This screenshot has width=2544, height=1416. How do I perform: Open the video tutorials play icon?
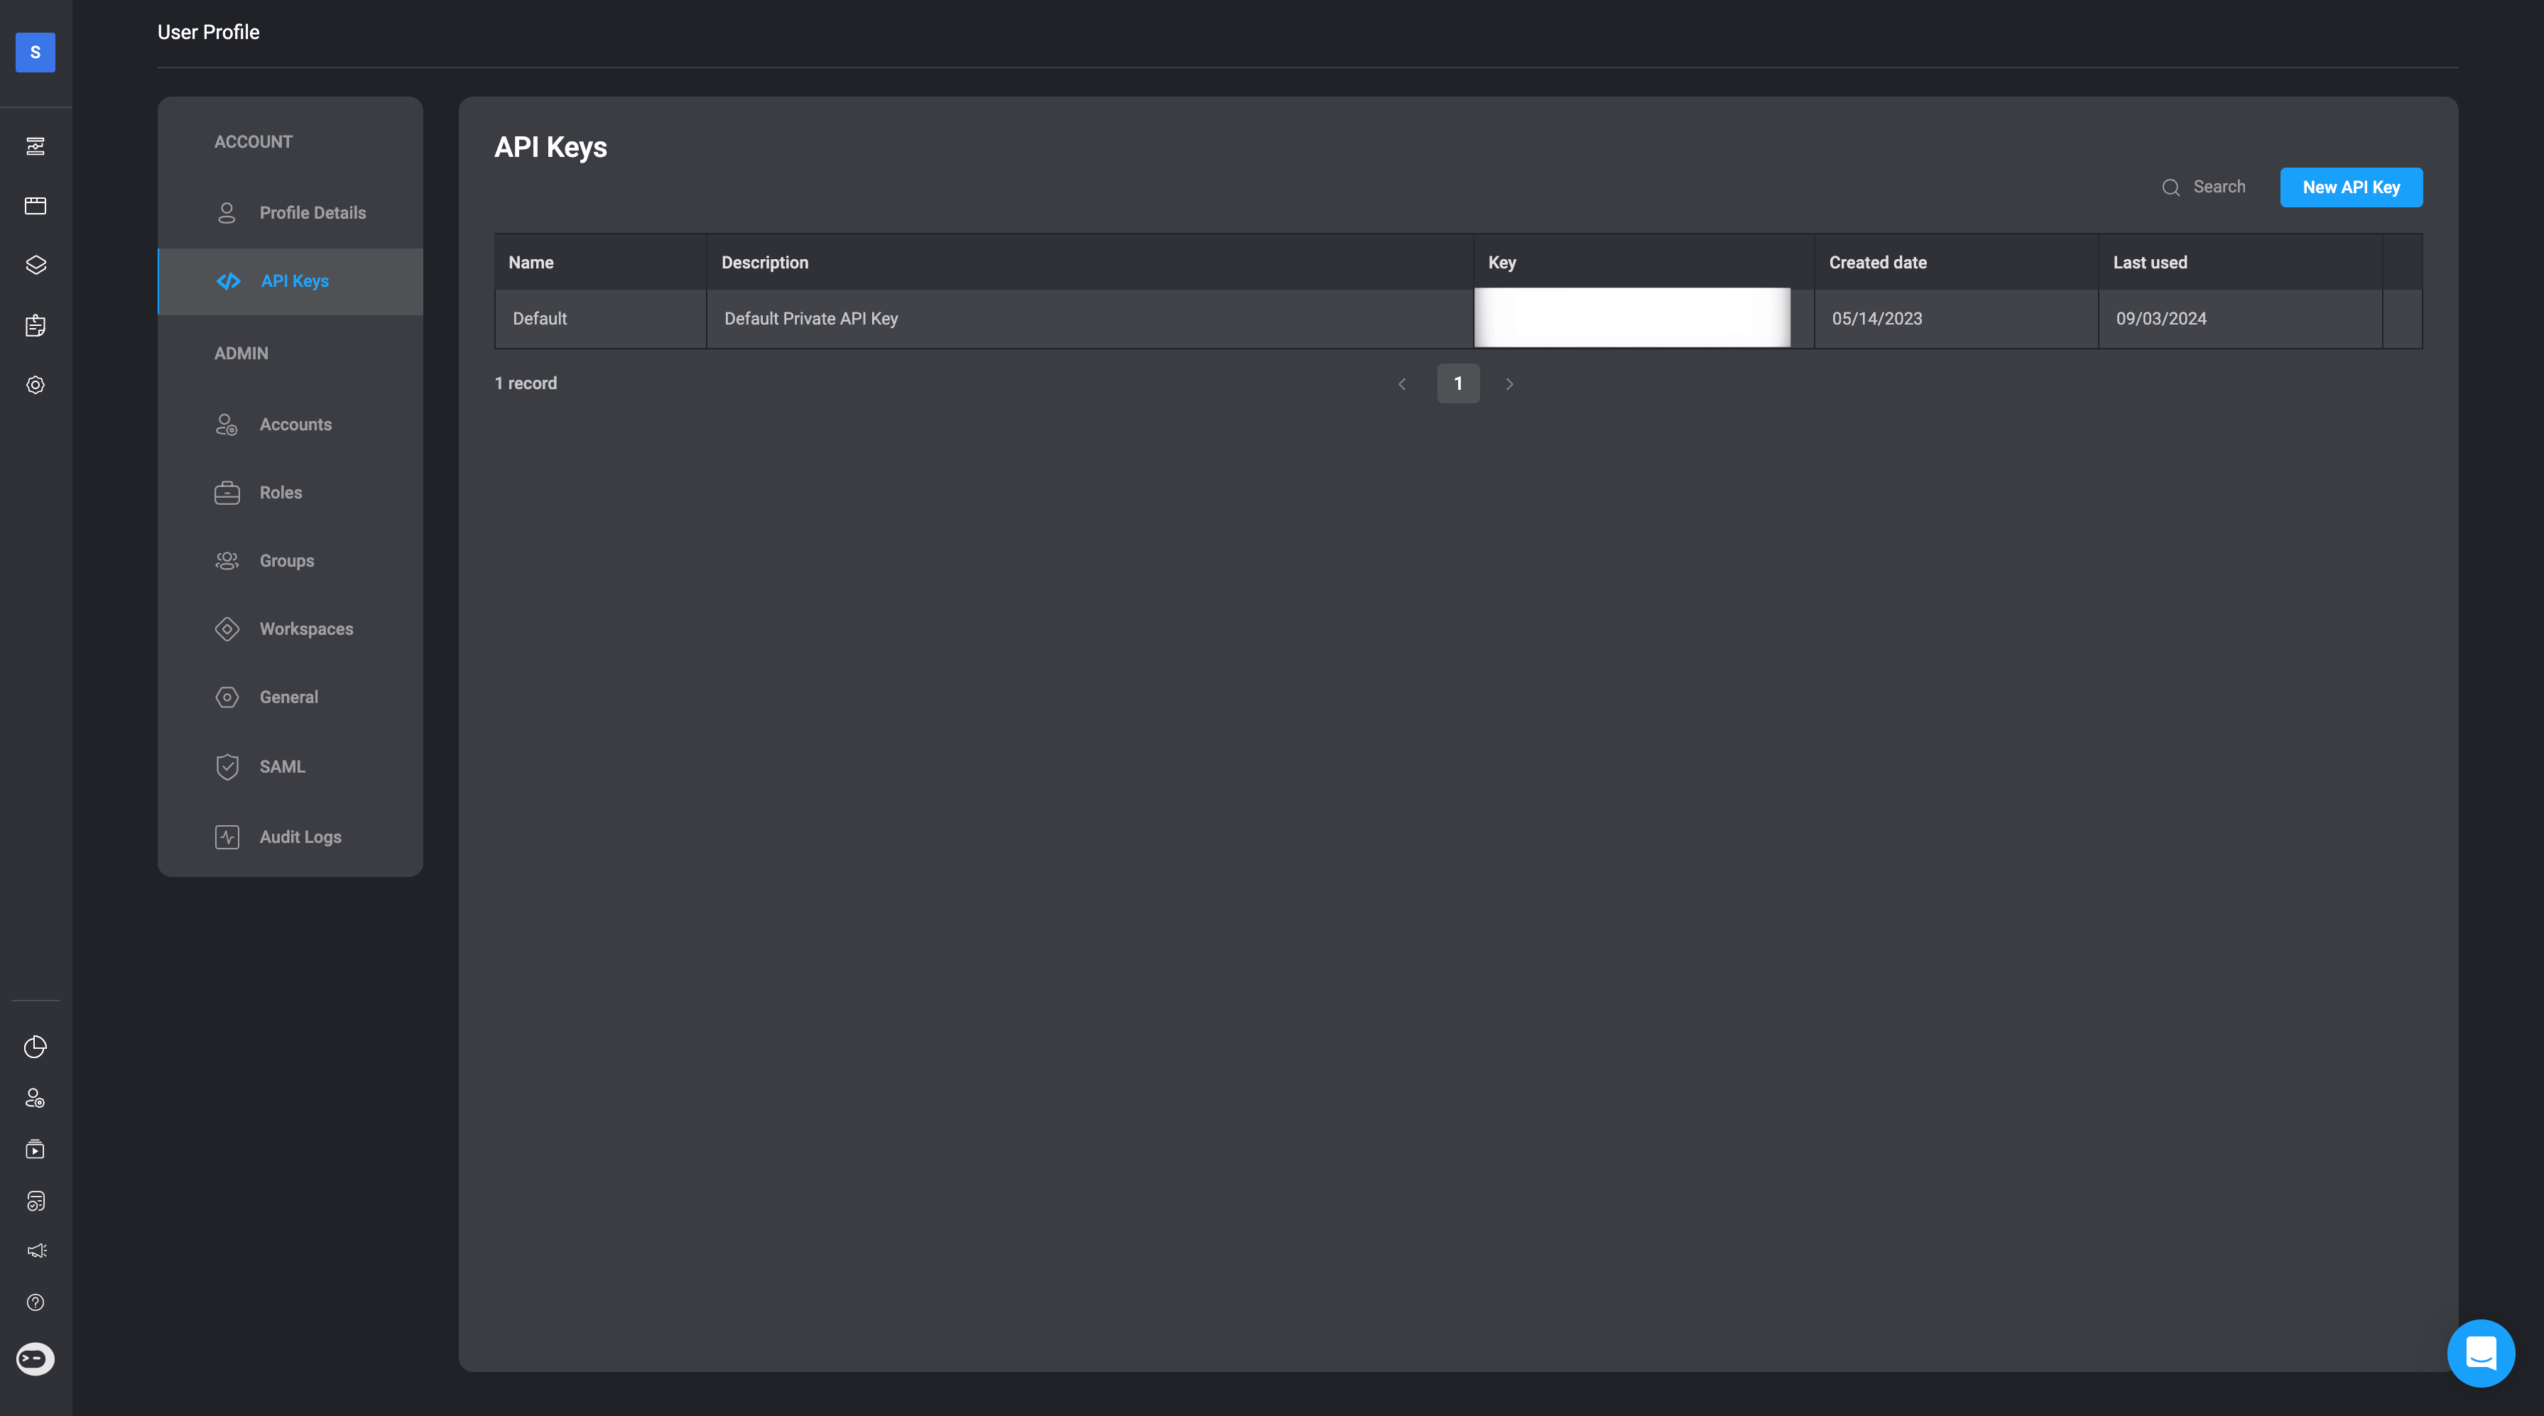[36, 1150]
